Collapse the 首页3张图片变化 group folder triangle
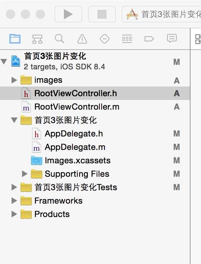The image size is (201, 264). 14,120
